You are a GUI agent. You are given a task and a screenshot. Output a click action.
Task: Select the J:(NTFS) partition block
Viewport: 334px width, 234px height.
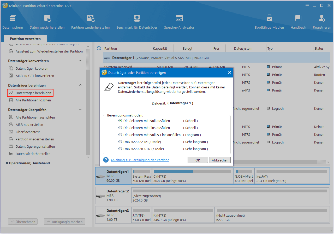(141, 215)
